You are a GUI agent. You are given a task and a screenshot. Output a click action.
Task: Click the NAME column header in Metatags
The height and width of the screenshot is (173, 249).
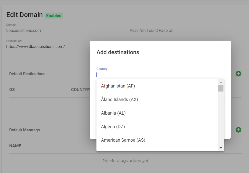(15, 146)
